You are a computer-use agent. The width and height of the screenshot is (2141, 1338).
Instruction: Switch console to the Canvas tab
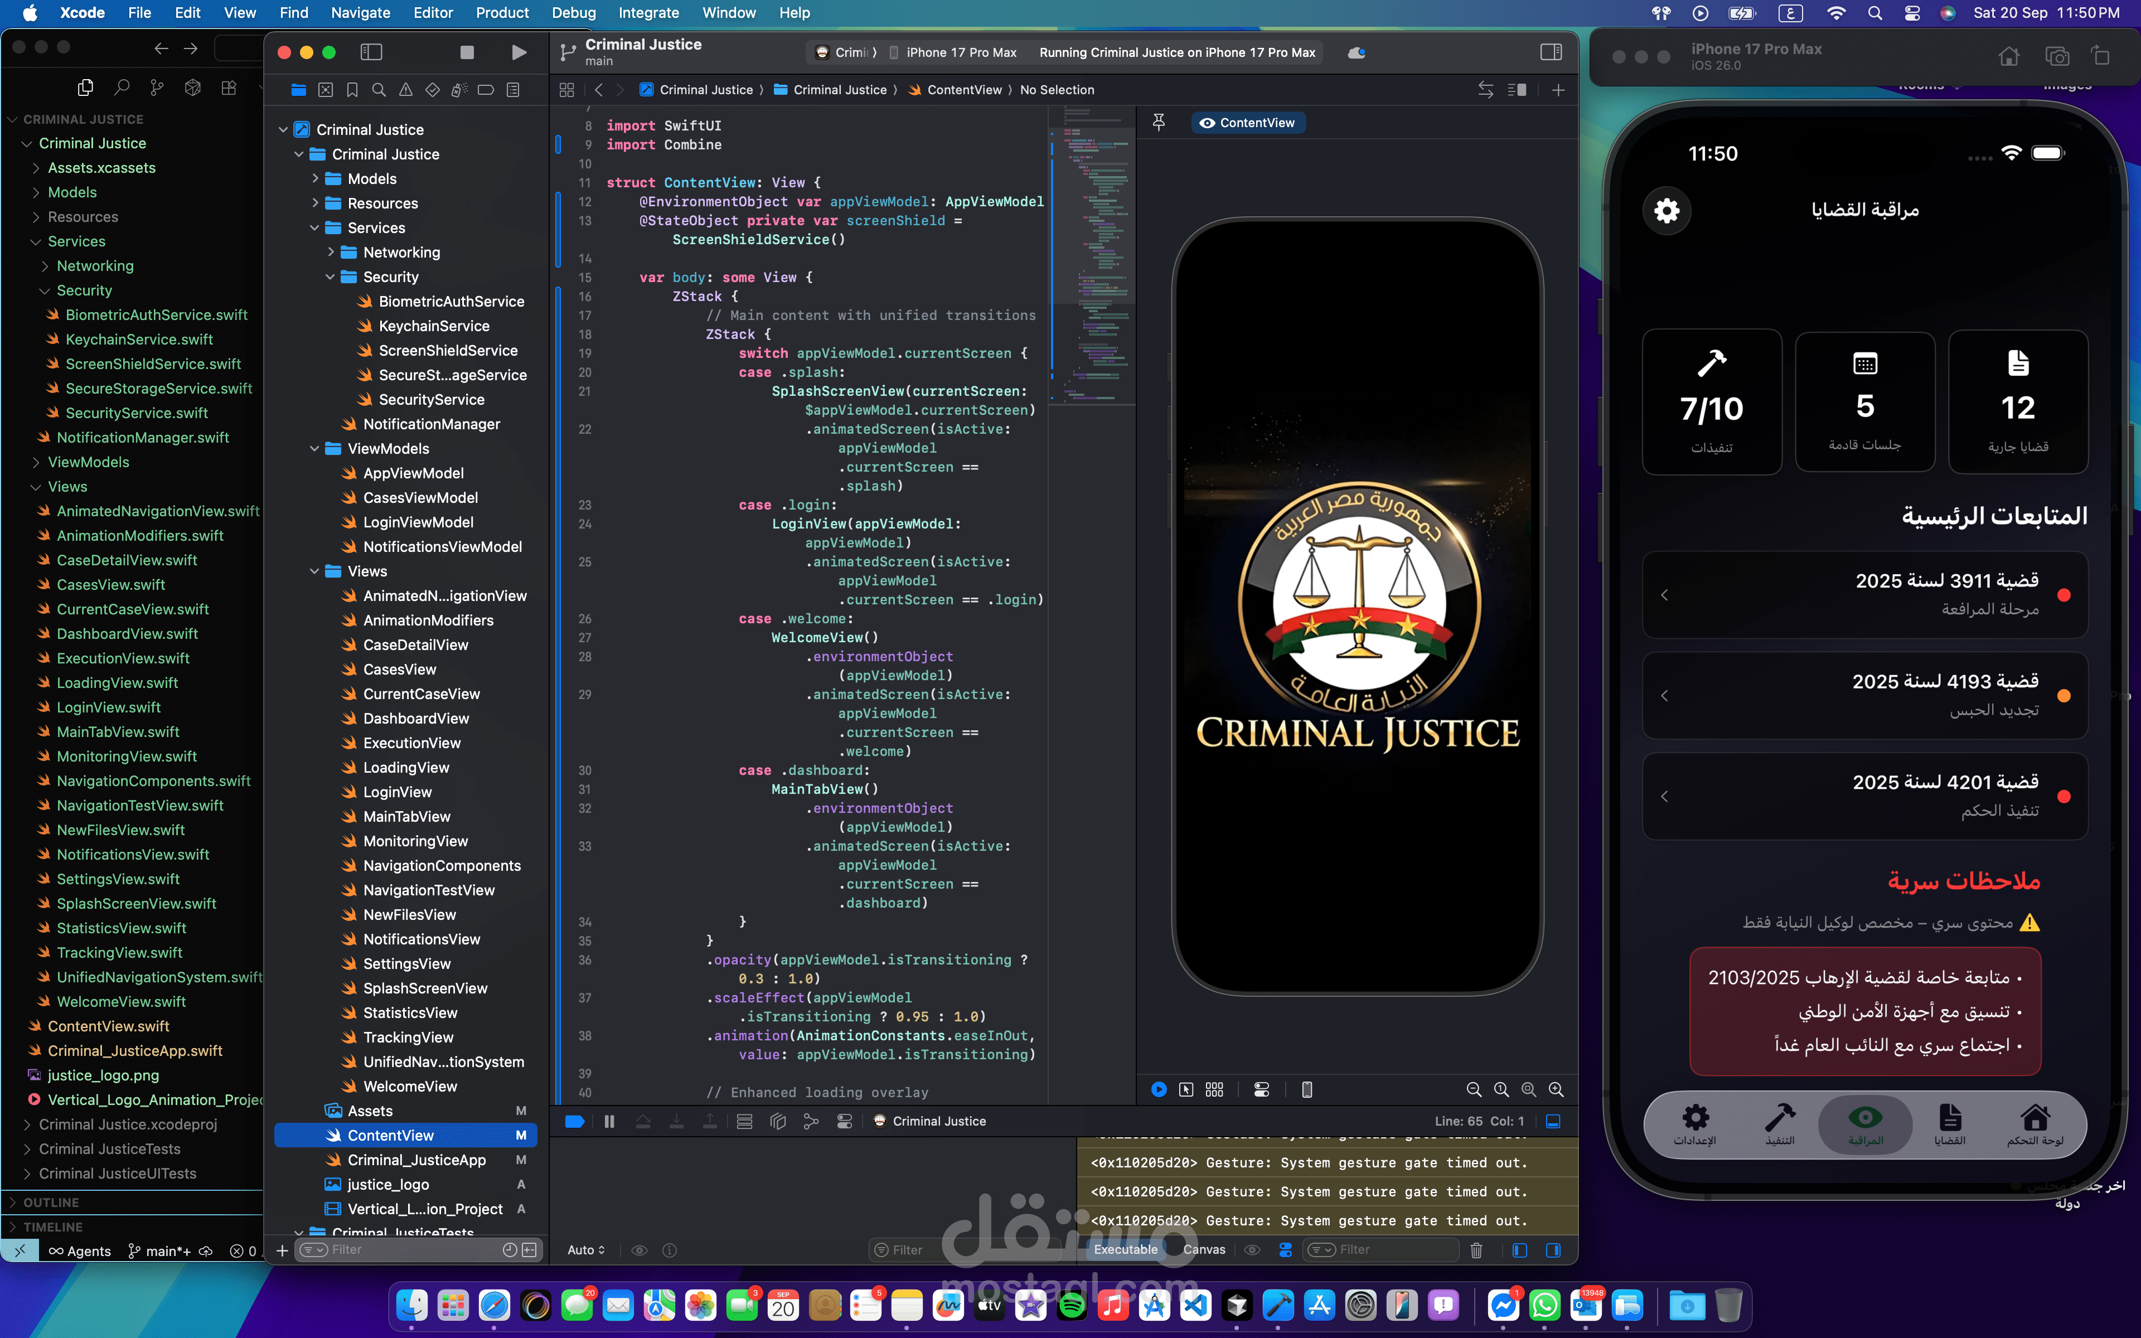(x=1204, y=1249)
